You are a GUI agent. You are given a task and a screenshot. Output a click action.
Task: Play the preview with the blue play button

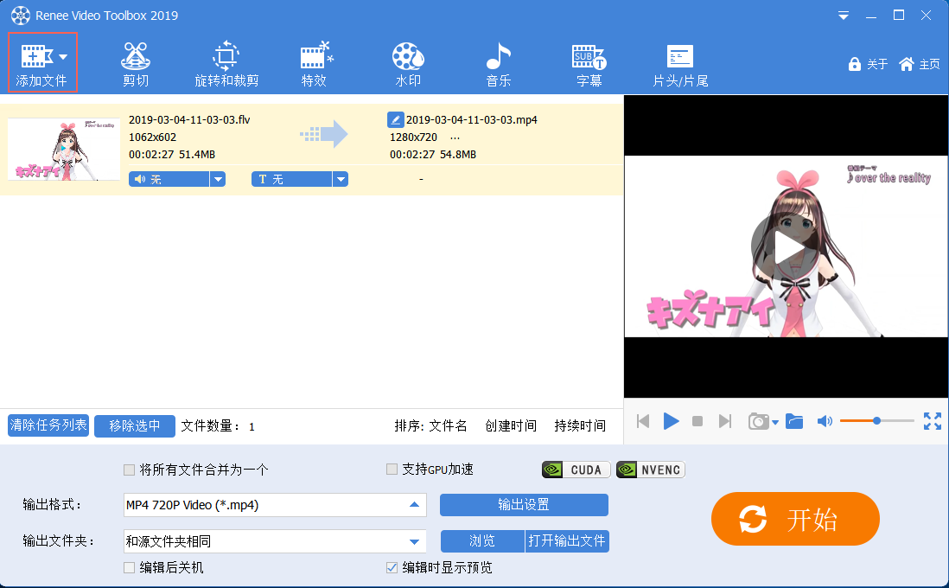tap(671, 421)
